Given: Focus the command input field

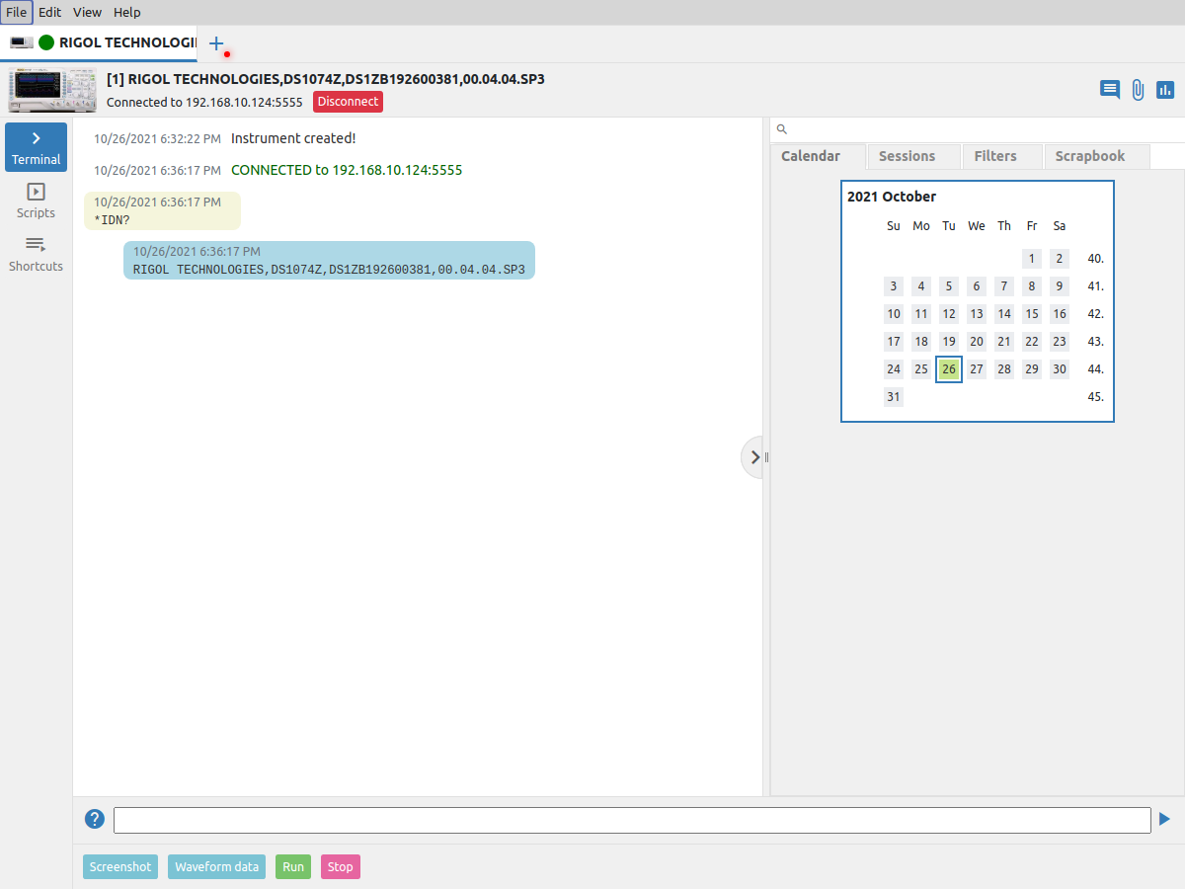Looking at the screenshot, I should click(x=632, y=820).
